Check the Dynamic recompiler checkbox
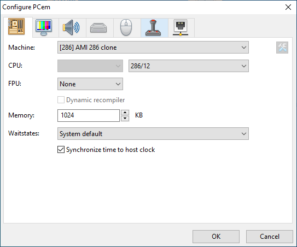This screenshot has width=297, height=247. coord(91,100)
